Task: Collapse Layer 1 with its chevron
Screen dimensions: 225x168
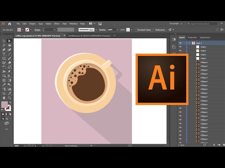Action: click(189, 43)
